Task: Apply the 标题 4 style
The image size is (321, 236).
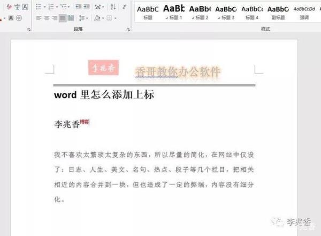Action: point(252,13)
